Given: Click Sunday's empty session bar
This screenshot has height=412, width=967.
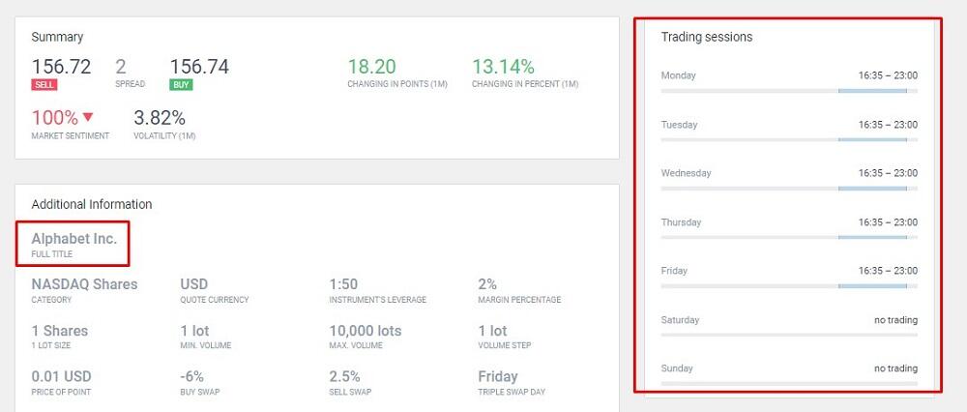Looking at the screenshot, I should (788, 384).
